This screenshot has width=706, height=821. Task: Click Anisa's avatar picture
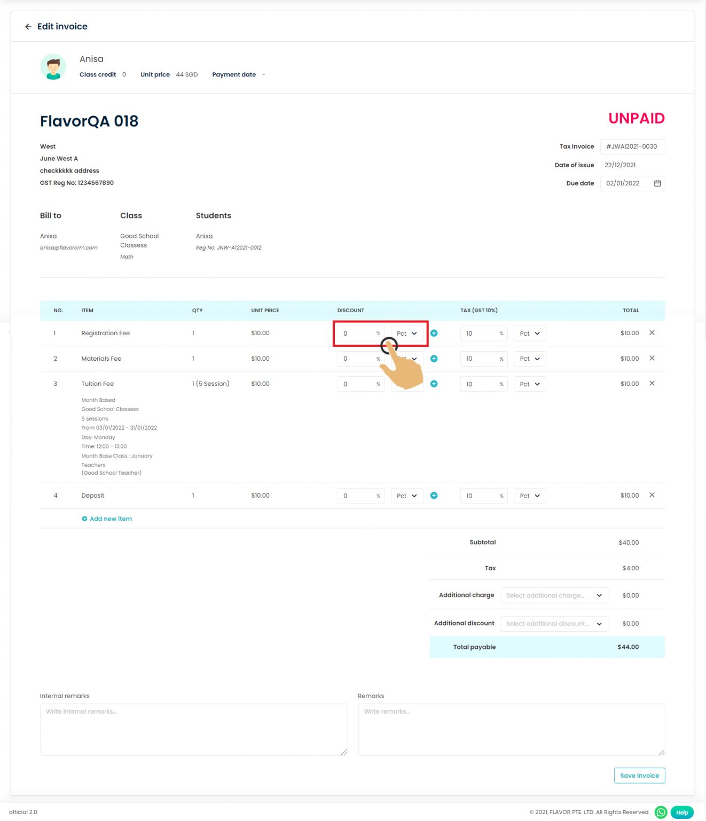[x=52, y=66]
